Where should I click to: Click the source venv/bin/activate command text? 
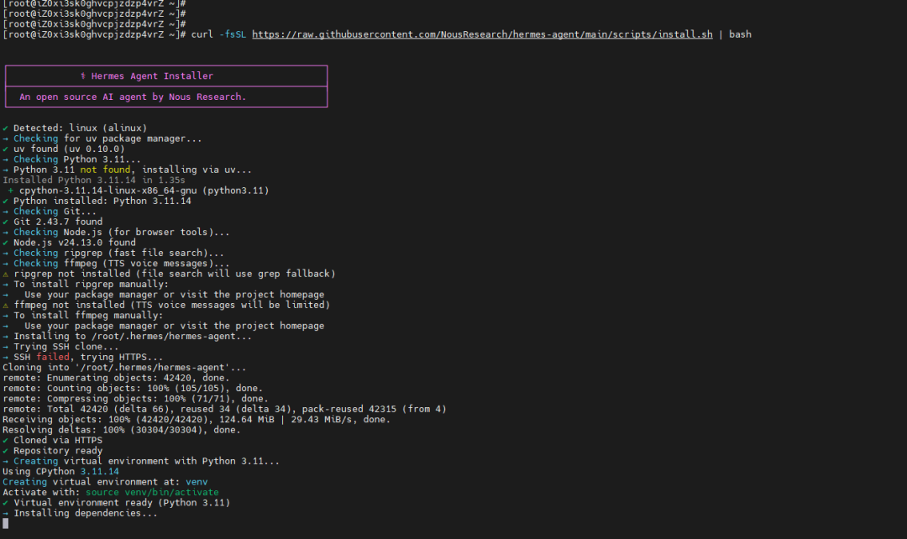pyautogui.click(x=152, y=492)
